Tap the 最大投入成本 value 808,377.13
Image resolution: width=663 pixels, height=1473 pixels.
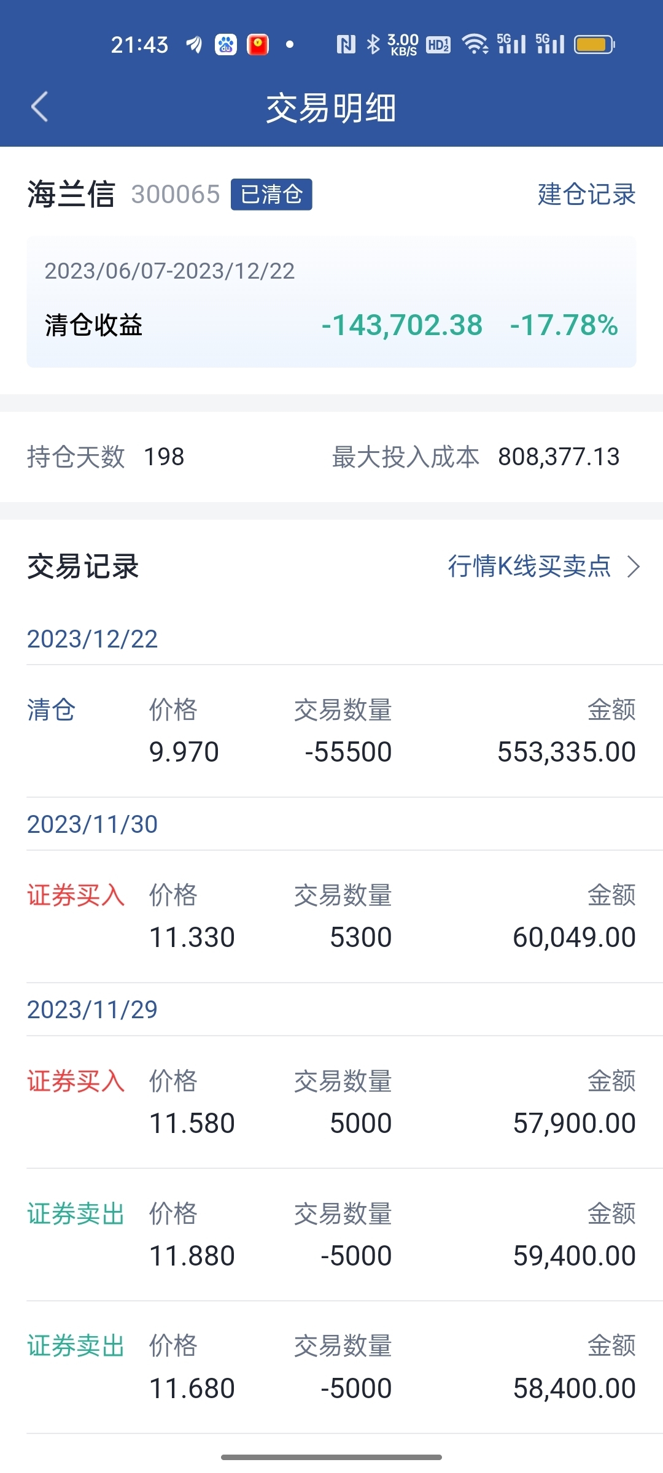559,457
